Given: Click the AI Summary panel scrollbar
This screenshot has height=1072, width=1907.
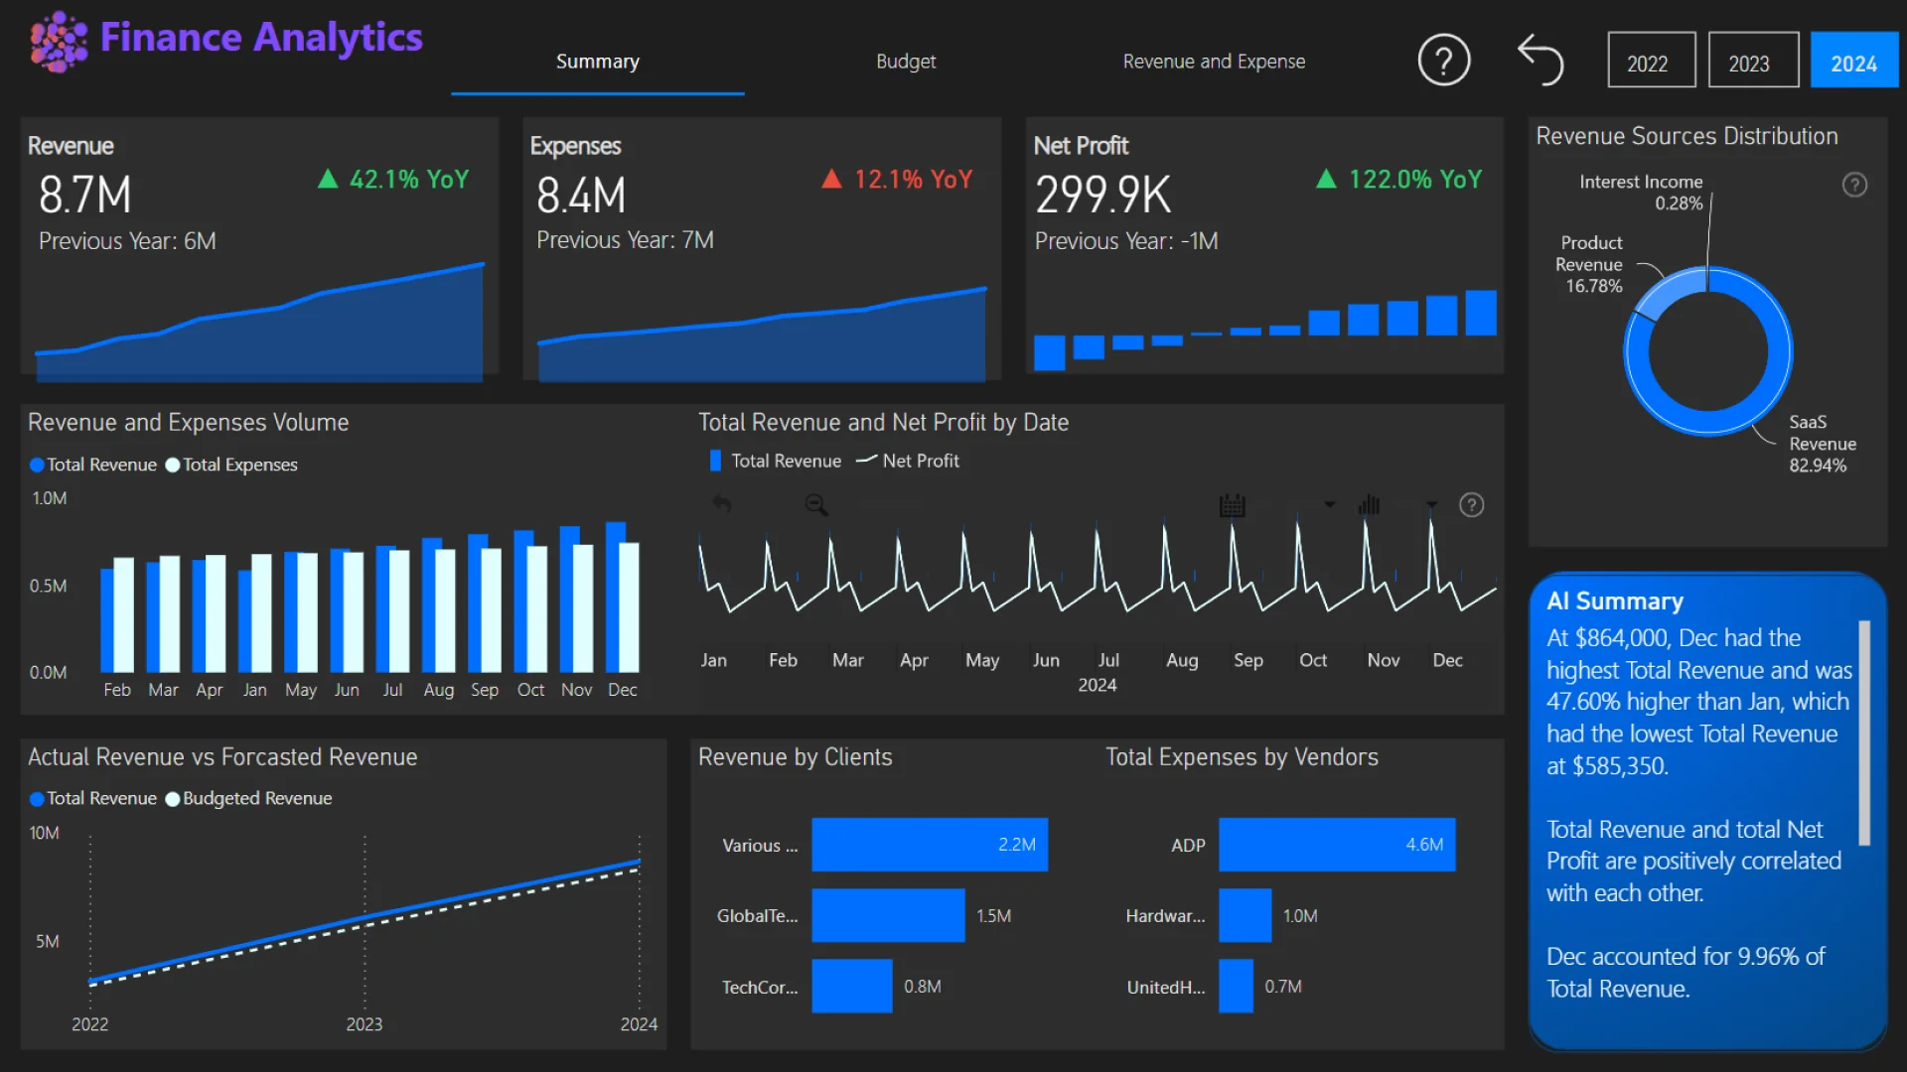Looking at the screenshot, I should coord(1864,733).
